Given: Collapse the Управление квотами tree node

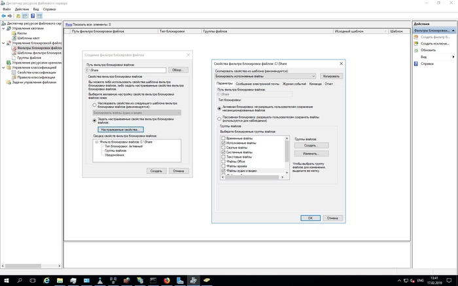Looking at the screenshot, I should [x=3, y=28].
